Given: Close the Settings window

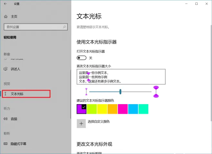Looking at the screenshot, I should (207, 4).
